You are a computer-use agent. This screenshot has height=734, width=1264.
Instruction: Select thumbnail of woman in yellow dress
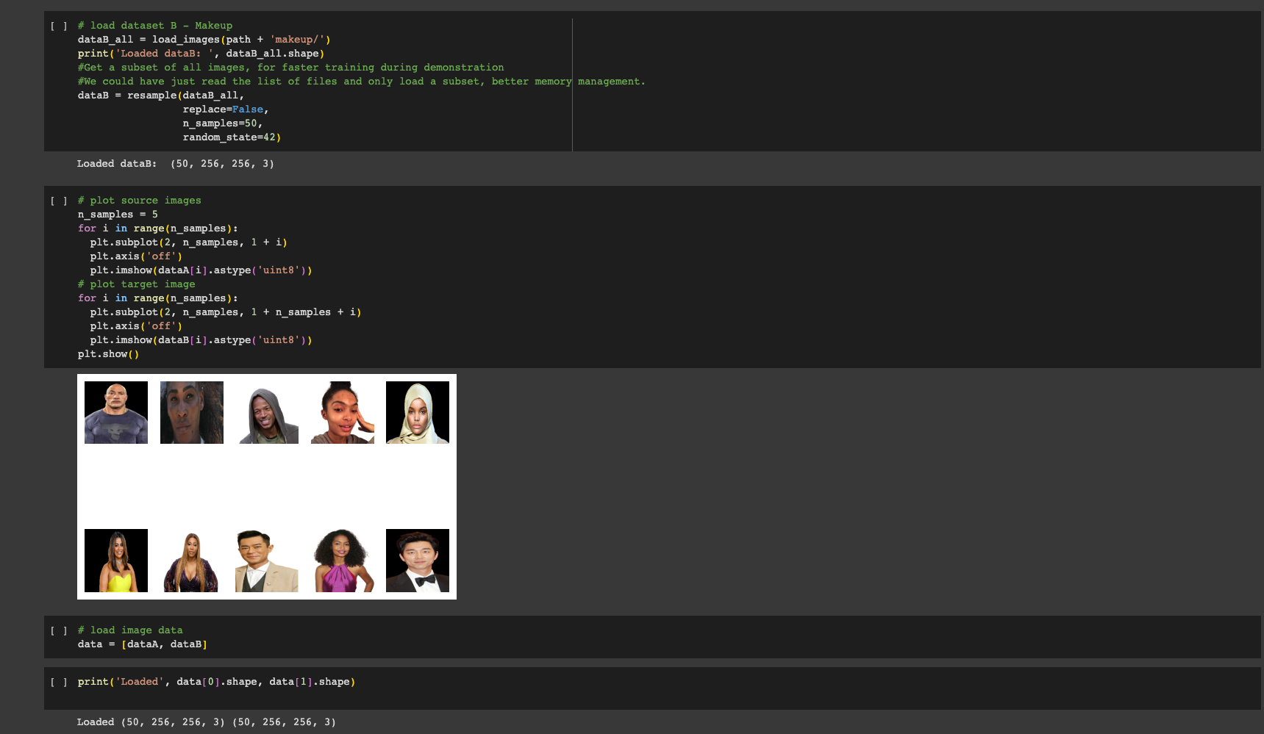[116, 560]
